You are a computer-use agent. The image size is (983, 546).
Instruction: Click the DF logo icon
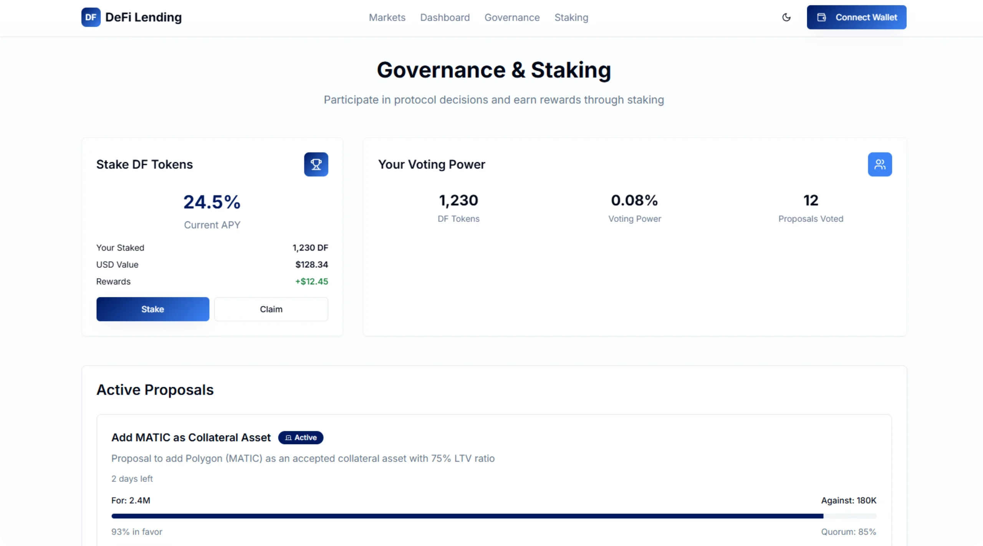pyautogui.click(x=91, y=17)
